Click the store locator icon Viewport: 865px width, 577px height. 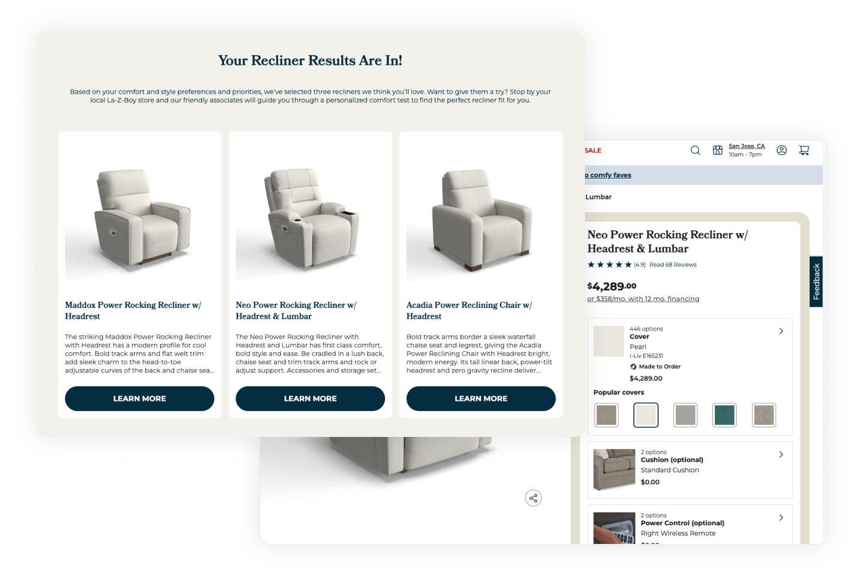(x=717, y=150)
